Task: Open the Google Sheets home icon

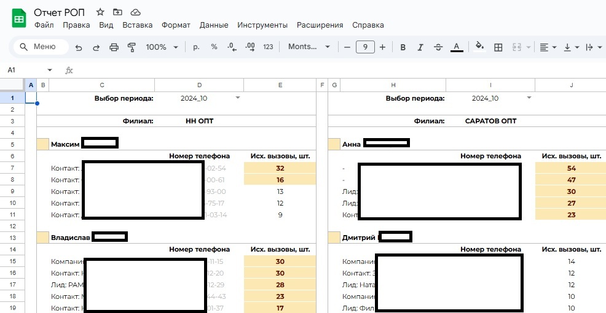Action: [19, 19]
